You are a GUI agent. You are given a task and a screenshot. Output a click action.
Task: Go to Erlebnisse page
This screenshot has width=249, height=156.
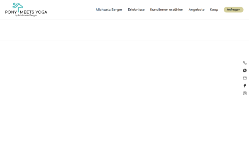click(x=136, y=10)
